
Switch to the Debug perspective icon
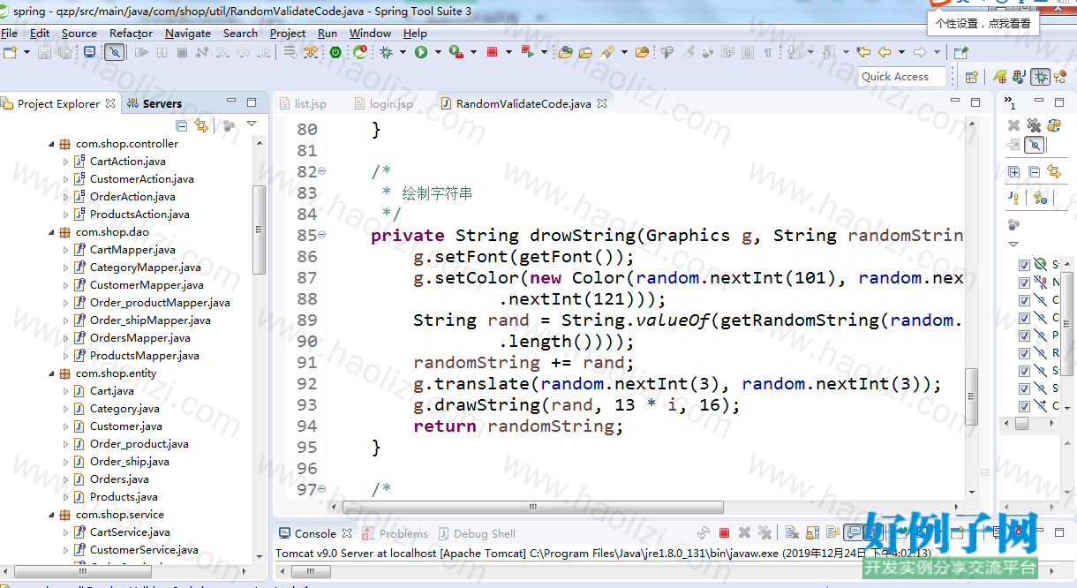point(1040,77)
